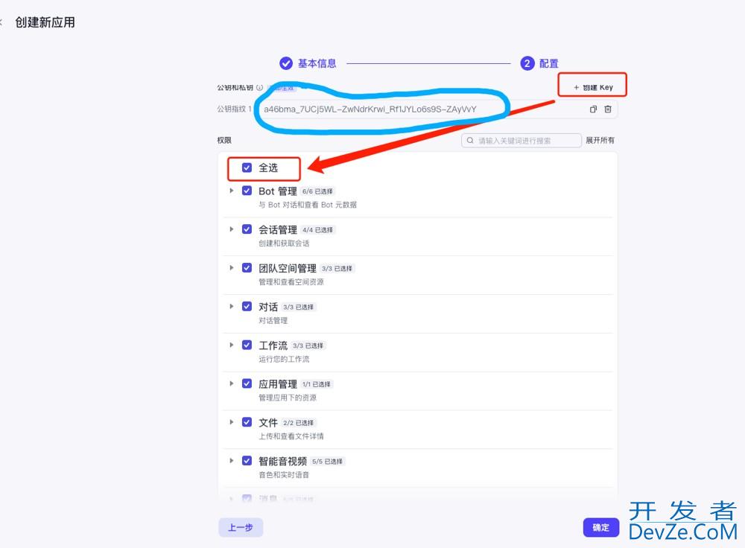Expand the 工作流 permission group
Image resolution: width=745 pixels, height=548 pixels.
point(232,345)
